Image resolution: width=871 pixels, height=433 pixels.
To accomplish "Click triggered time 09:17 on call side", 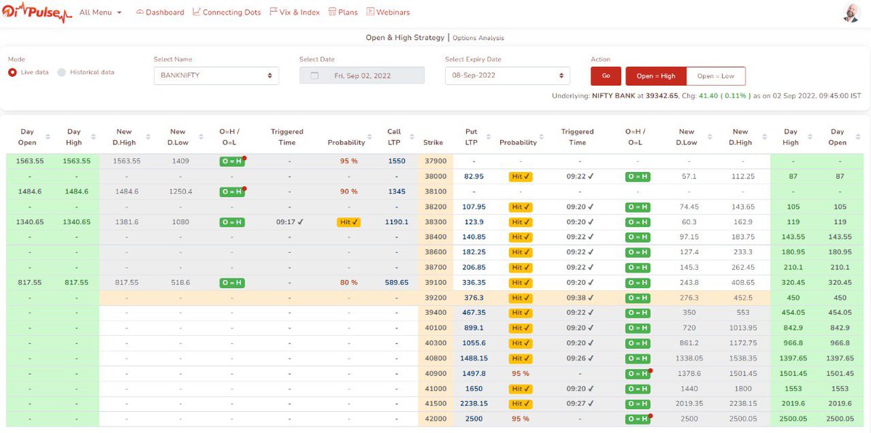I will click(290, 222).
